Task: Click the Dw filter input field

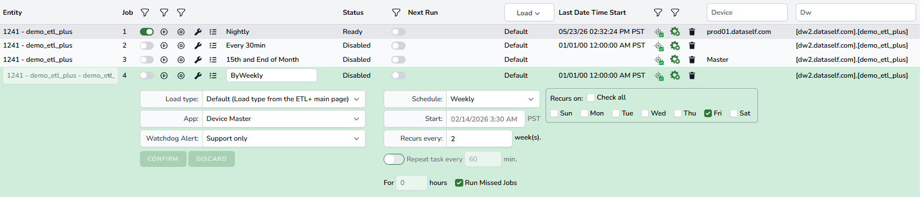Action: [856, 13]
